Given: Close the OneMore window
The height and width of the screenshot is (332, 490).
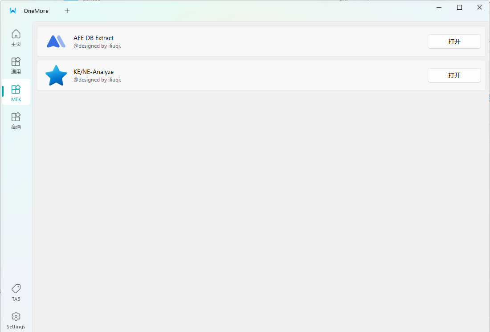Looking at the screenshot, I should pos(479,8).
